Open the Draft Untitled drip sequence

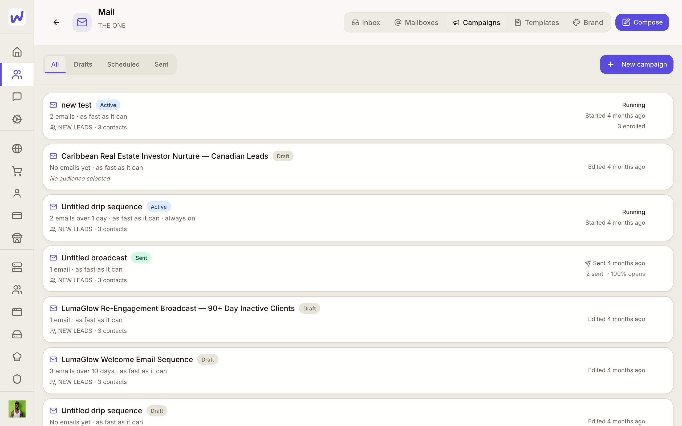click(358, 412)
